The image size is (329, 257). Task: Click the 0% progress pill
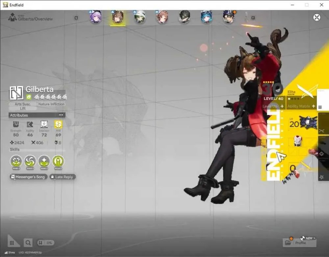pyautogui.click(x=46, y=243)
